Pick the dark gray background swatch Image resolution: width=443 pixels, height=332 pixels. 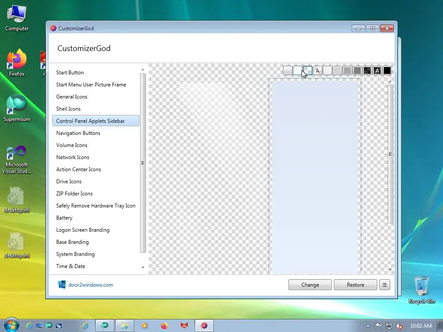click(x=357, y=70)
